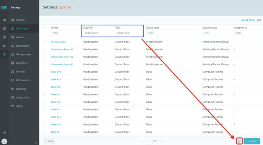Viewport: 263px width, 145px height.
Task: Click Meeting Rooms Group in Breakout area row
Action: 216,42
